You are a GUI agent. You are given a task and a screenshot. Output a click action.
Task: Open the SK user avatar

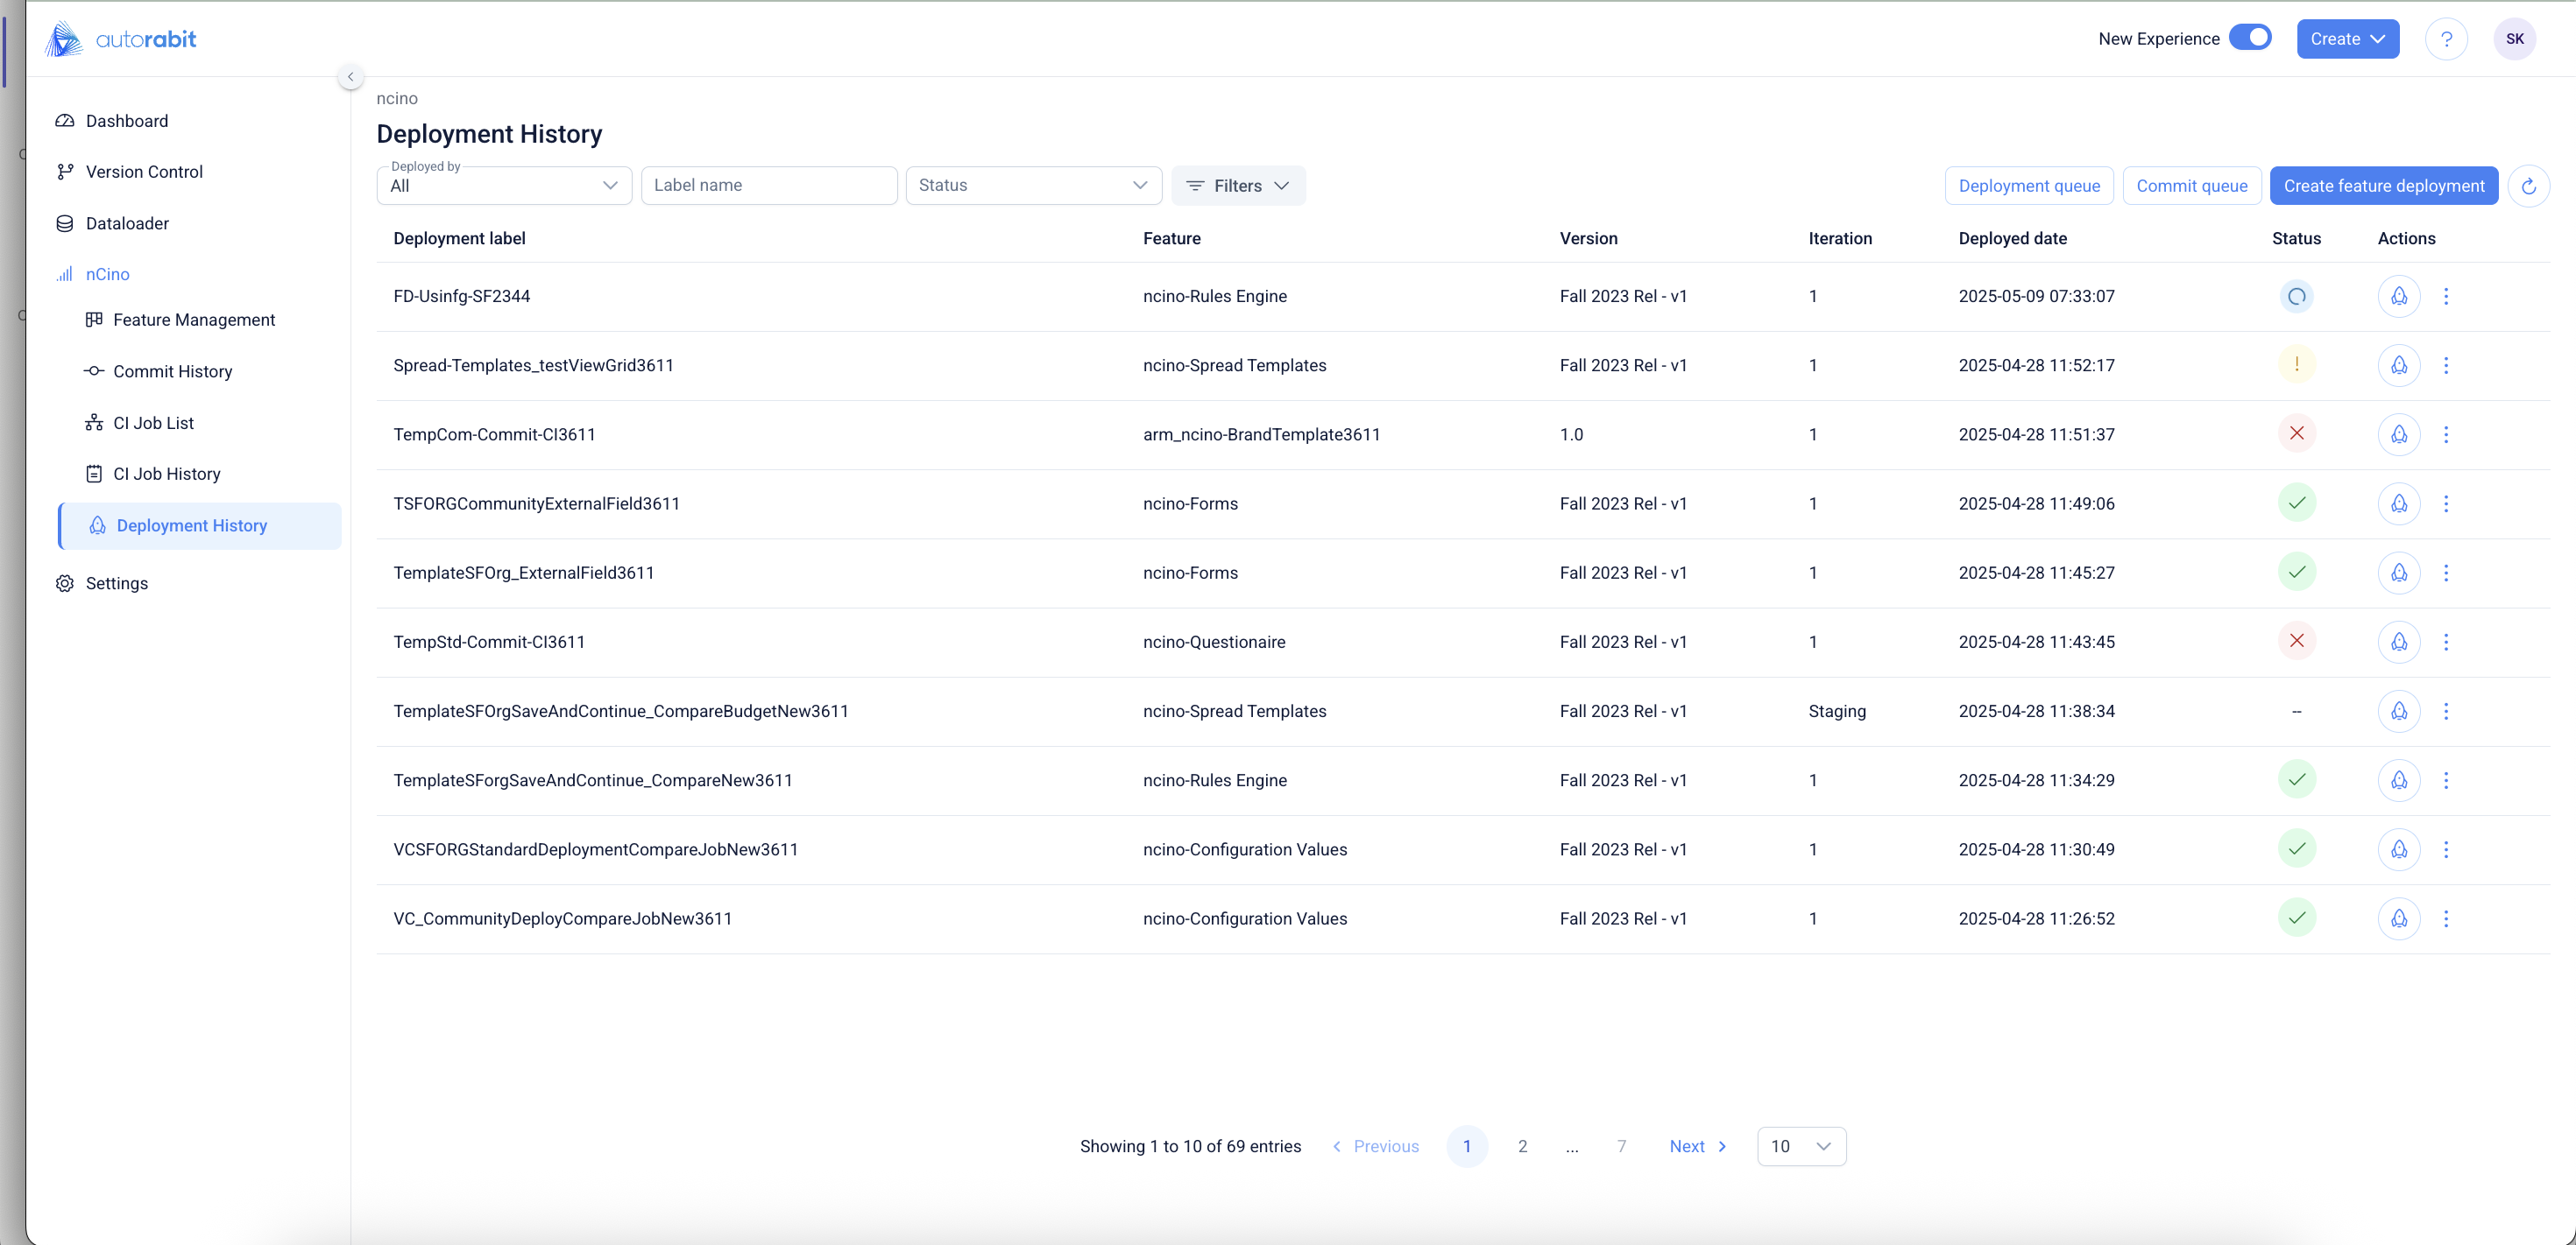coord(2514,39)
